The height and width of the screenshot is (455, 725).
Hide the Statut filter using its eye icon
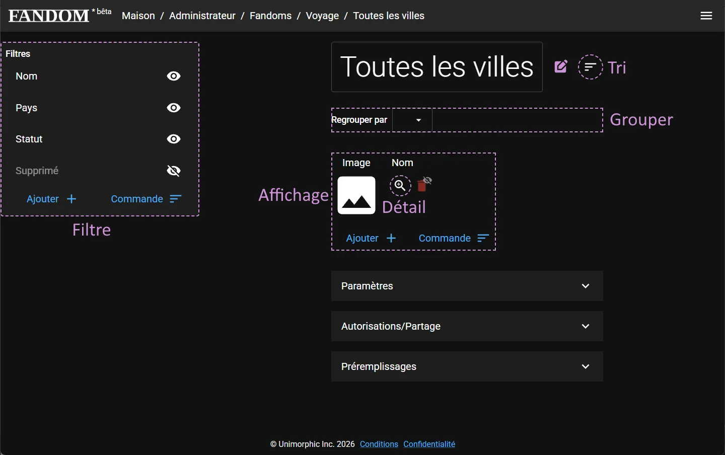174,139
